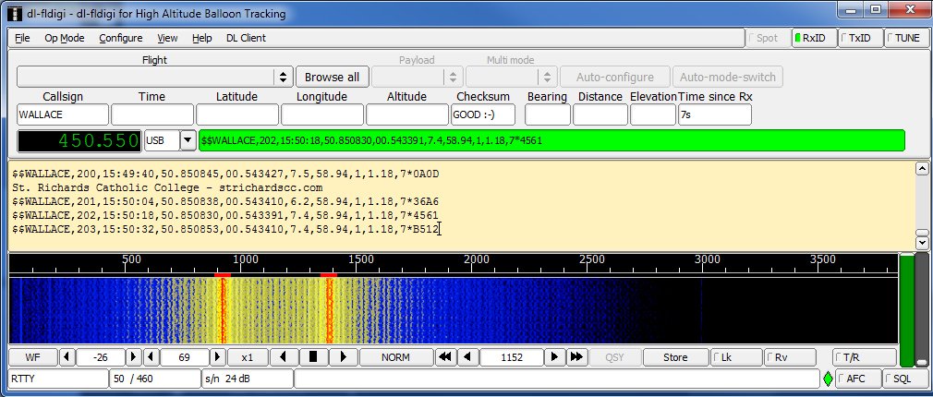Click the Callsign field showing WALLACE
Screen dimensions: 933x397
point(63,114)
